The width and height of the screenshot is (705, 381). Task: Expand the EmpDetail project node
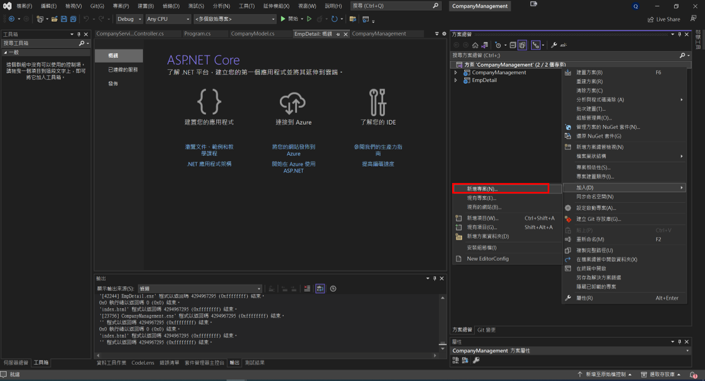455,80
